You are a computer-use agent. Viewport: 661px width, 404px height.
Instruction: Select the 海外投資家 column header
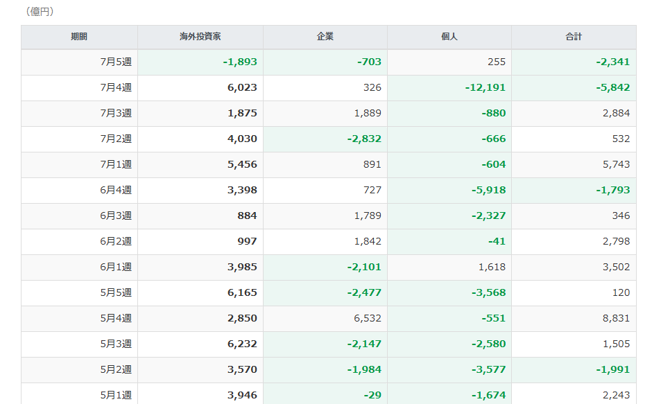click(200, 37)
